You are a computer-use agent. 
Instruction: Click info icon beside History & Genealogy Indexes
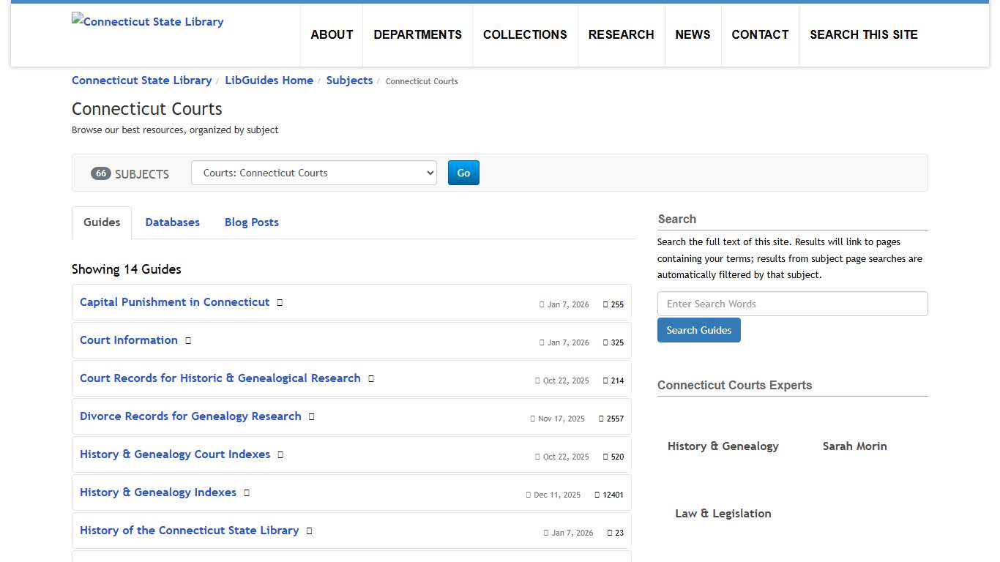[247, 492]
